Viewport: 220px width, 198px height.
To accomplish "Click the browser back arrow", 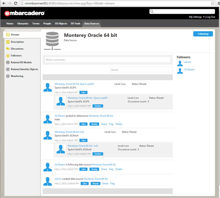I will tap(4, 3).
